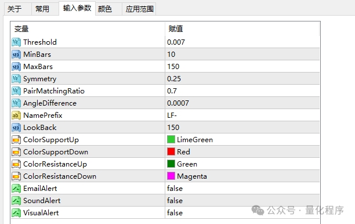Switch to the 关于 tab
This screenshot has height=224, width=355.
[x=18, y=9]
